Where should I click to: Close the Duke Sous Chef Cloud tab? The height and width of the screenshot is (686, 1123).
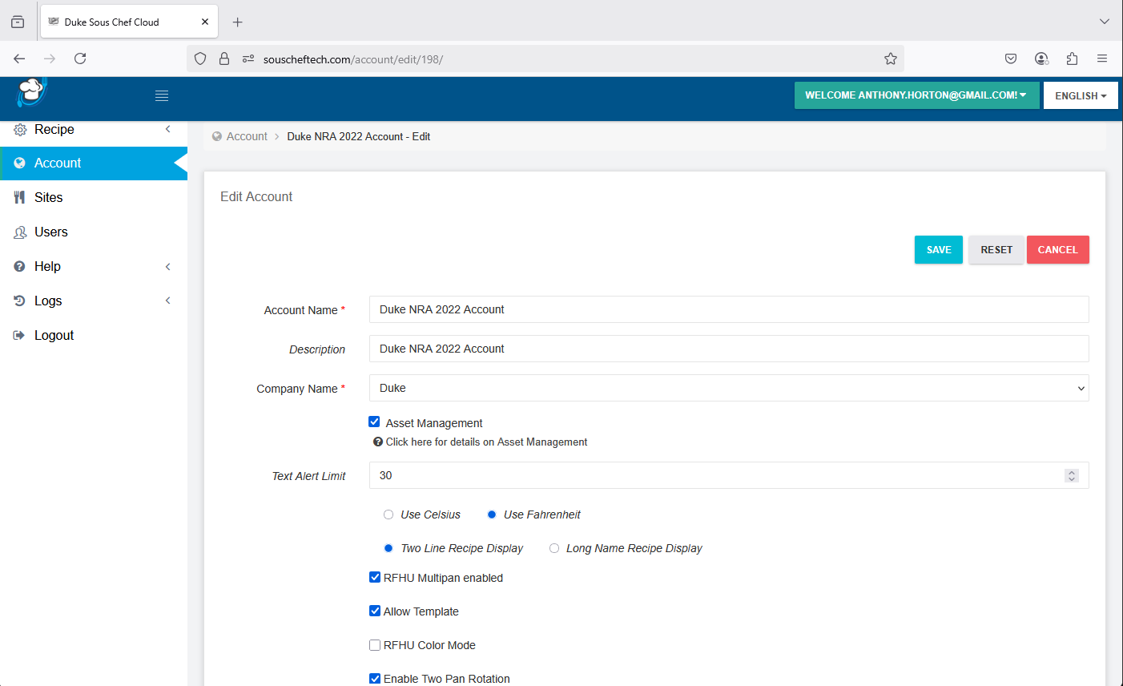(205, 22)
